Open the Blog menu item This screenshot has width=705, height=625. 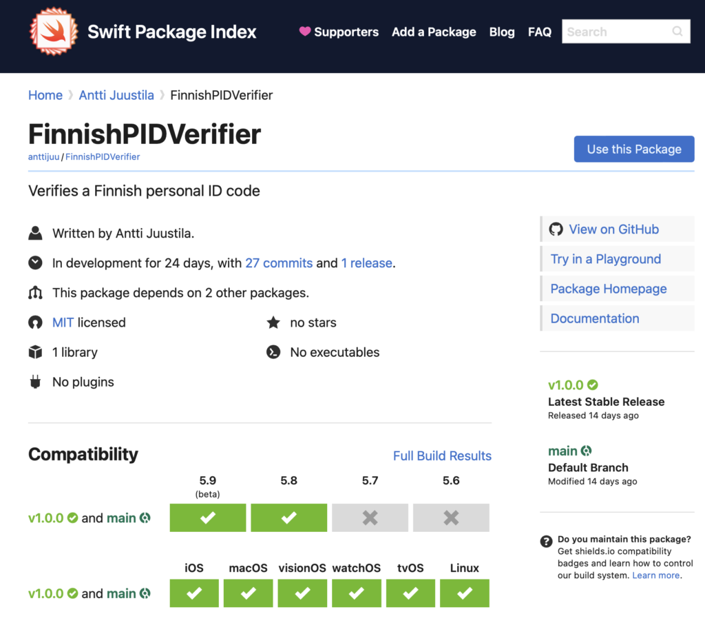501,32
